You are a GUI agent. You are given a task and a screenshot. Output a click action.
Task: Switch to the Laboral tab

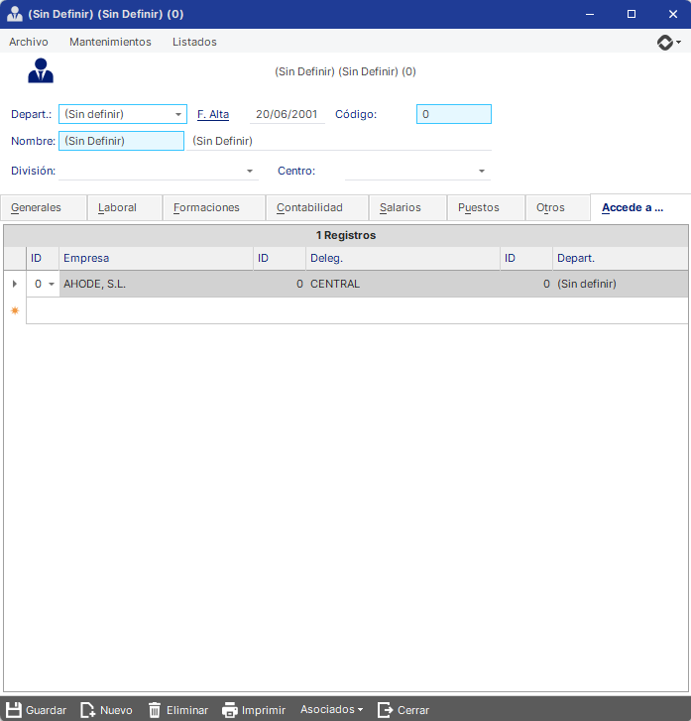point(125,207)
